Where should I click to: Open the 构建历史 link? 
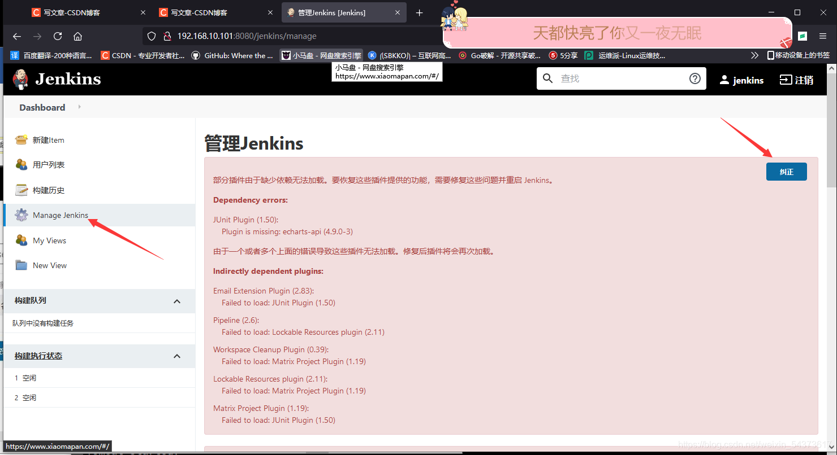coord(49,190)
